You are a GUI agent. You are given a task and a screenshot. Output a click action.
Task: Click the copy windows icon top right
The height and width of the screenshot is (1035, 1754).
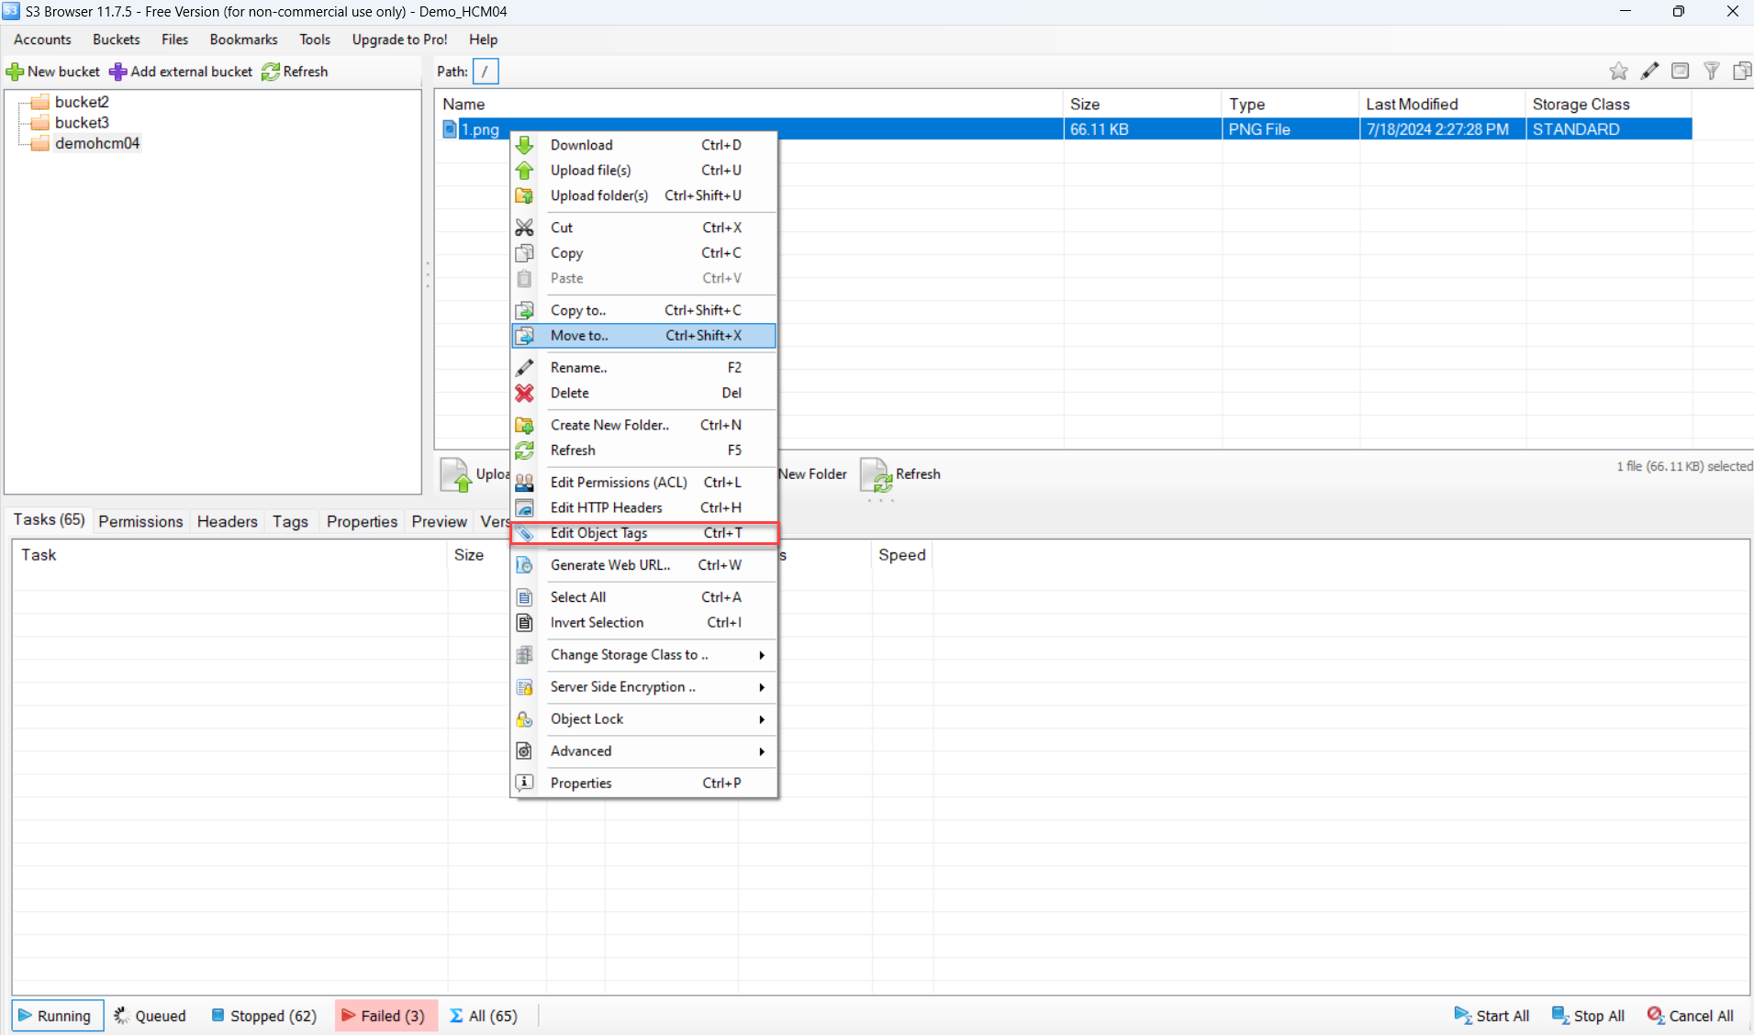point(1741,72)
